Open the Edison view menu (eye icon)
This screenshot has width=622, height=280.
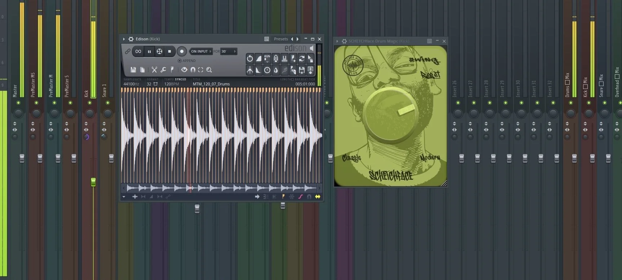pos(184,70)
